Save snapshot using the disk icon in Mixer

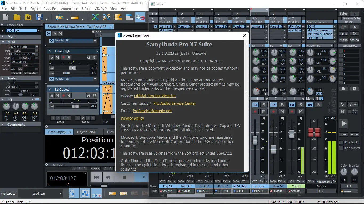click(x=354, y=89)
